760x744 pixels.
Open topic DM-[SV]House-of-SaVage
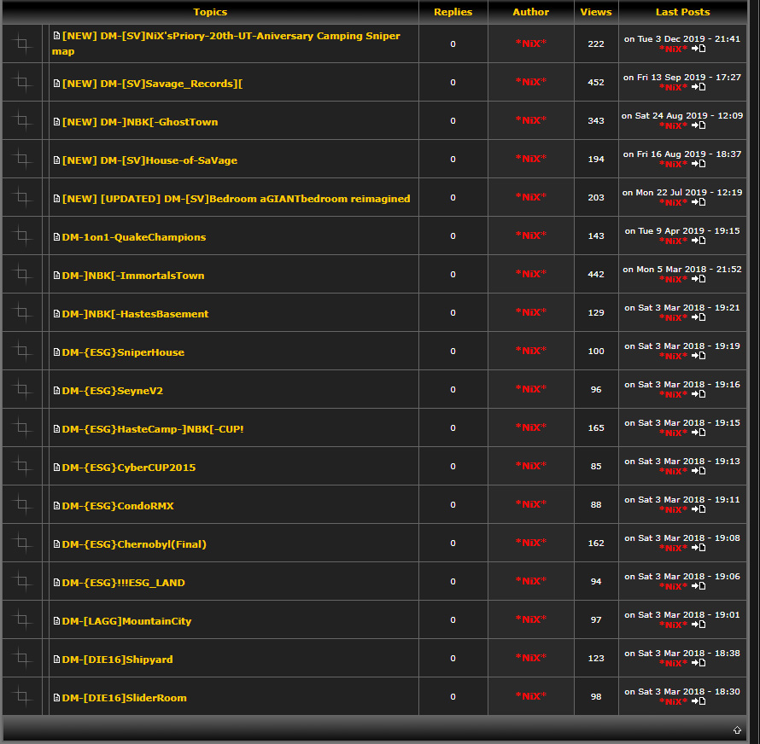pos(149,160)
